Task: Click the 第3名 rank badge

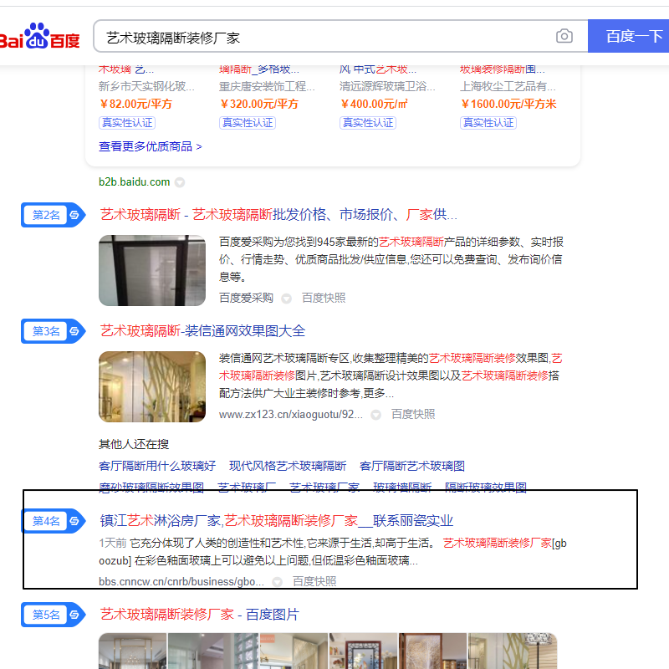Action: [x=53, y=331]
